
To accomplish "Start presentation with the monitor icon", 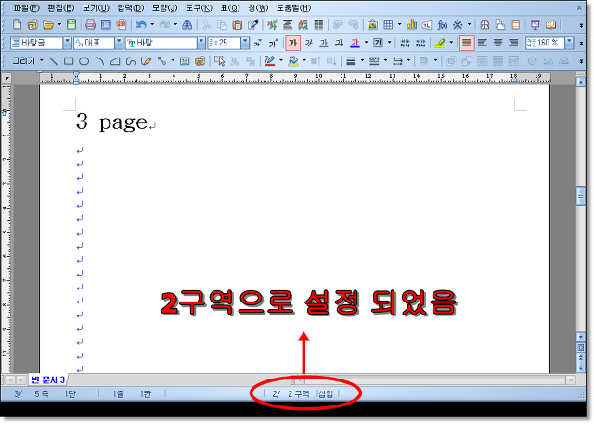I will pos(535,25).
